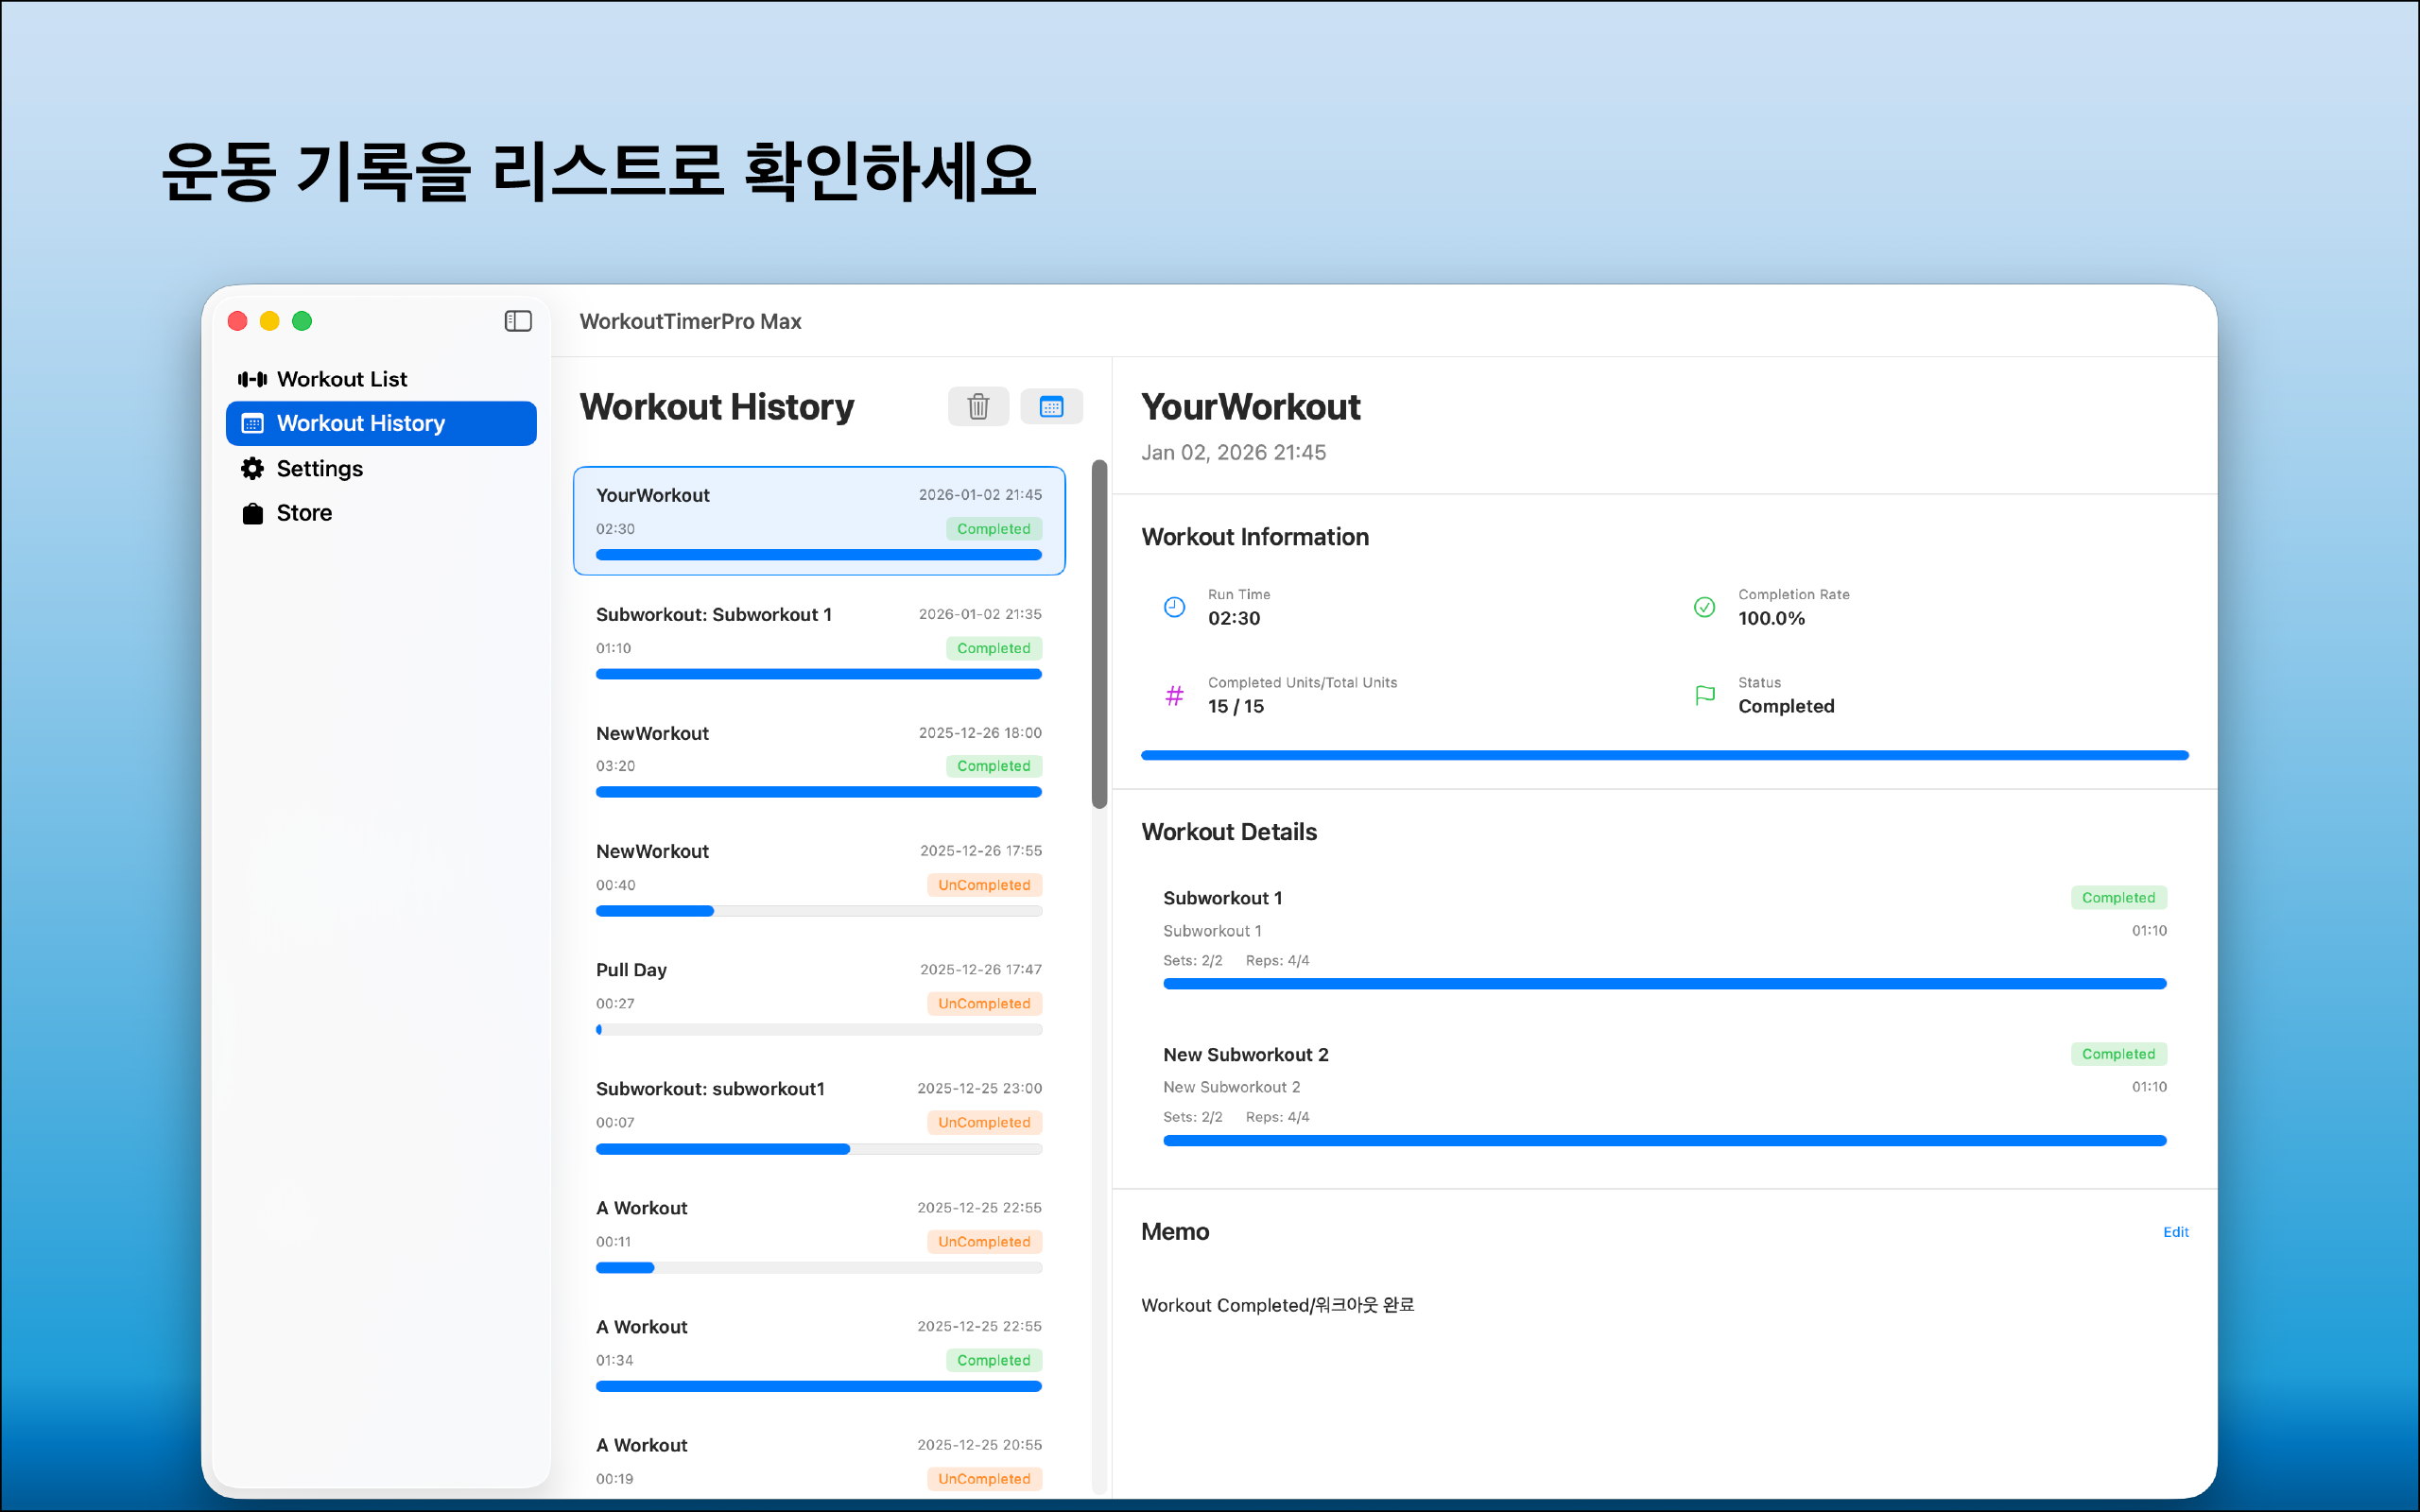Image resolution: width=2420 pixels, height=1512 pixels.
Task: Toggle the sidebar visibility icon
Action: [518, 321]
